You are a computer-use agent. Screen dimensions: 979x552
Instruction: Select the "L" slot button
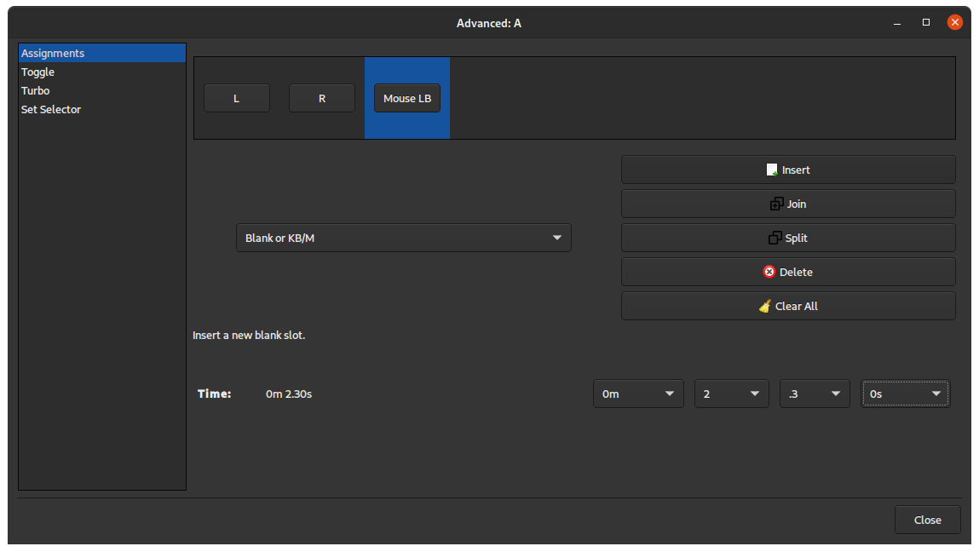click(x=236, y=97)
